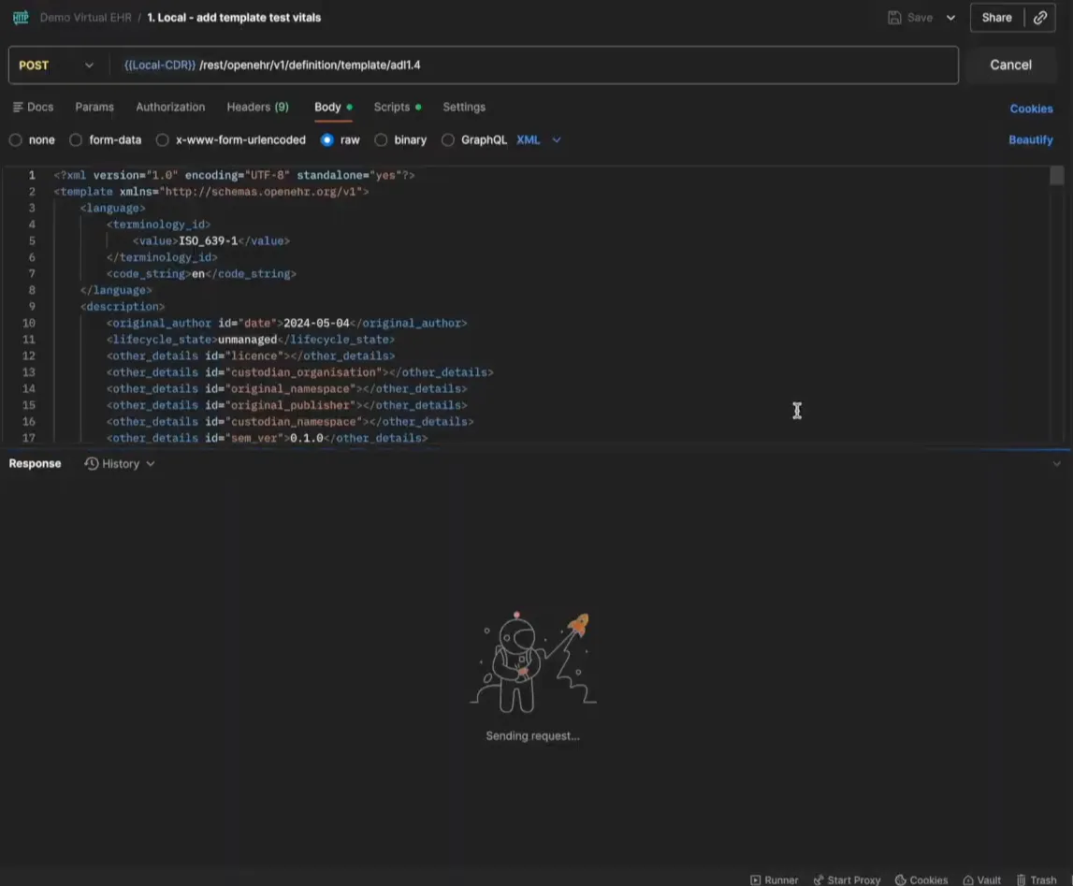Open the POST method dropdown
Viewport: 1073px width, 886px height.
[x=56, y=65]
